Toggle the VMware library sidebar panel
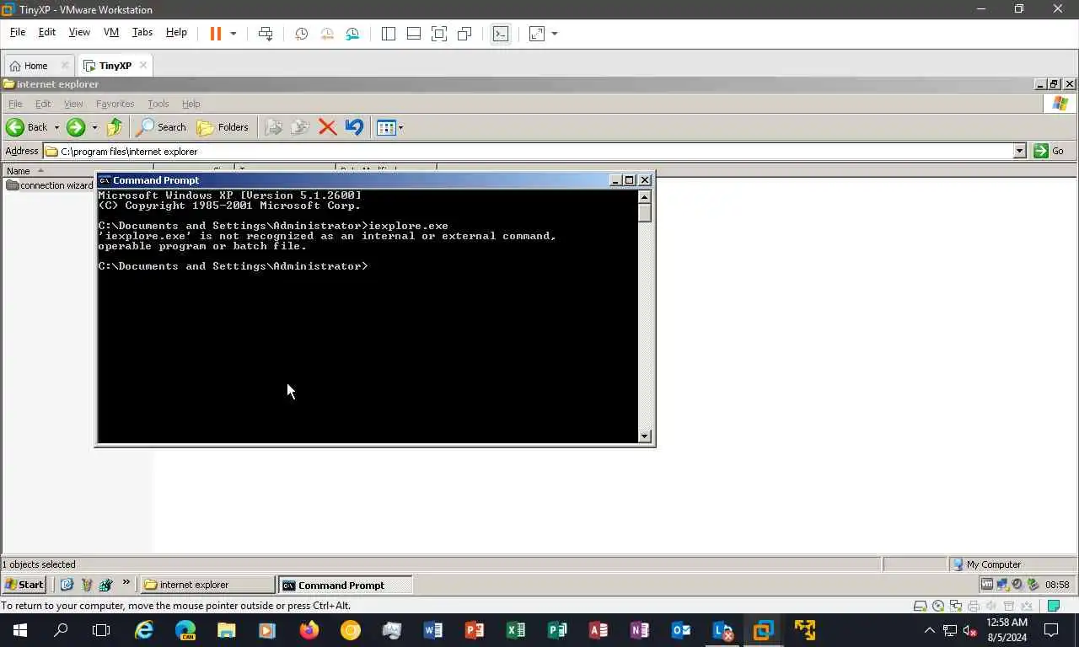Screen dimensions: 1079x647 (x=389, y=34)
